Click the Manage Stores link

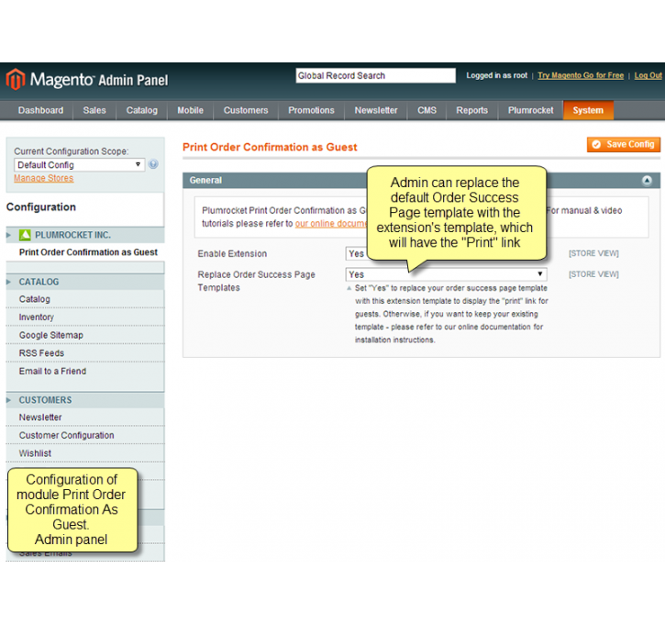[x=44, y=178]
